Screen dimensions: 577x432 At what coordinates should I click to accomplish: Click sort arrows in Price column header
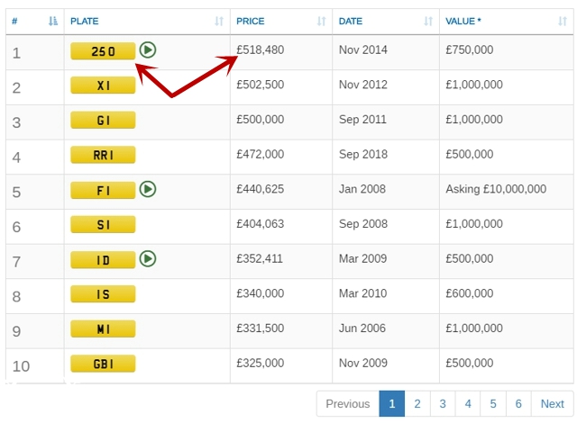click(x=322, y=21)
